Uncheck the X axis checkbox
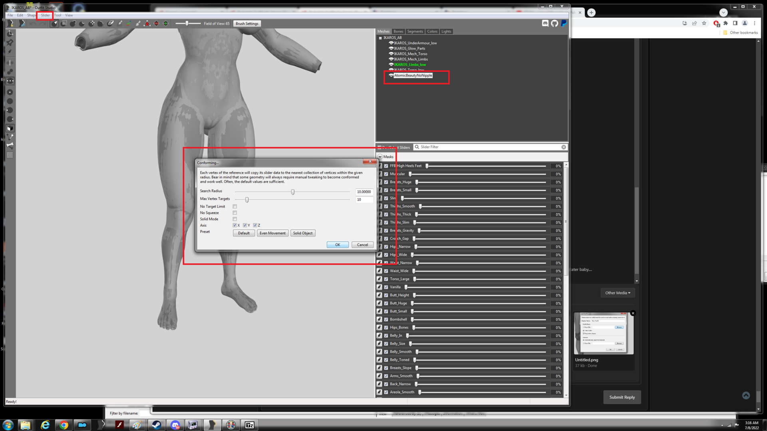767x431 pixels. tap(235, 225)
